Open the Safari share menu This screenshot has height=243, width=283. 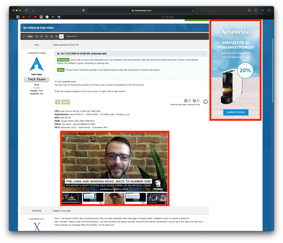pos(256,10)
